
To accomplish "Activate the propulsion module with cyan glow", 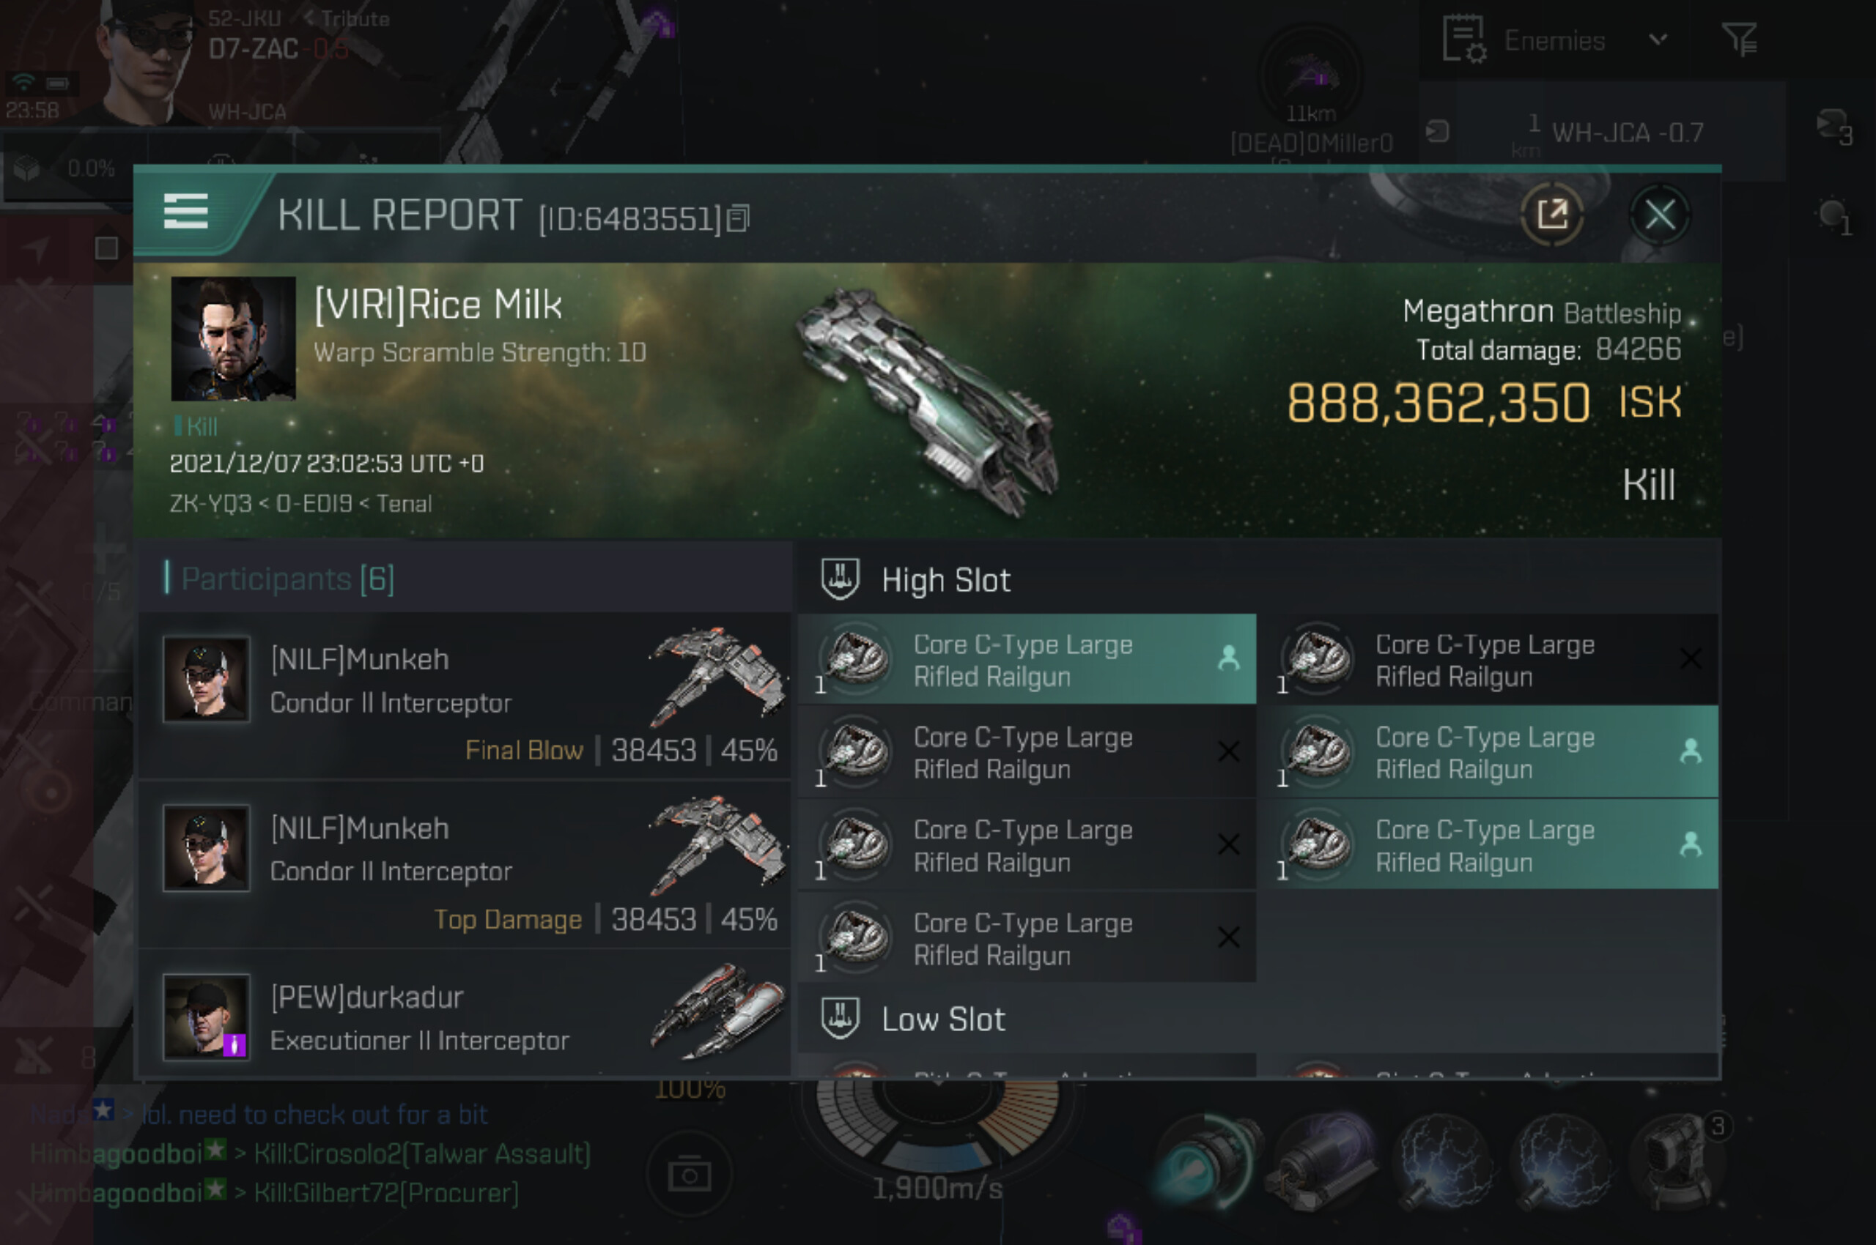I will click(x=1205, y=1163).
